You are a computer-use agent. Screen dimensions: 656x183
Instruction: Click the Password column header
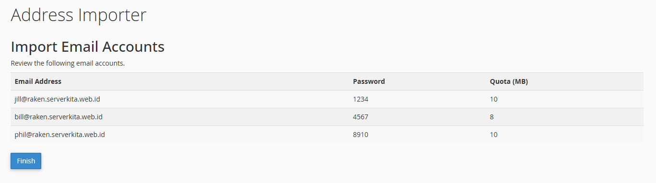[369, 81]
